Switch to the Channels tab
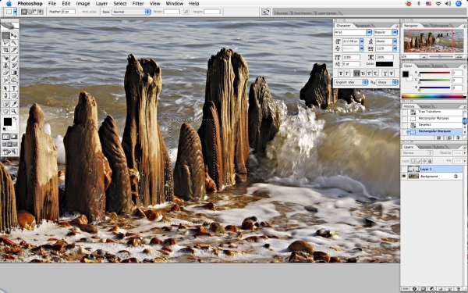The width and height of the screenshot is (468, 293). (424, 147)
